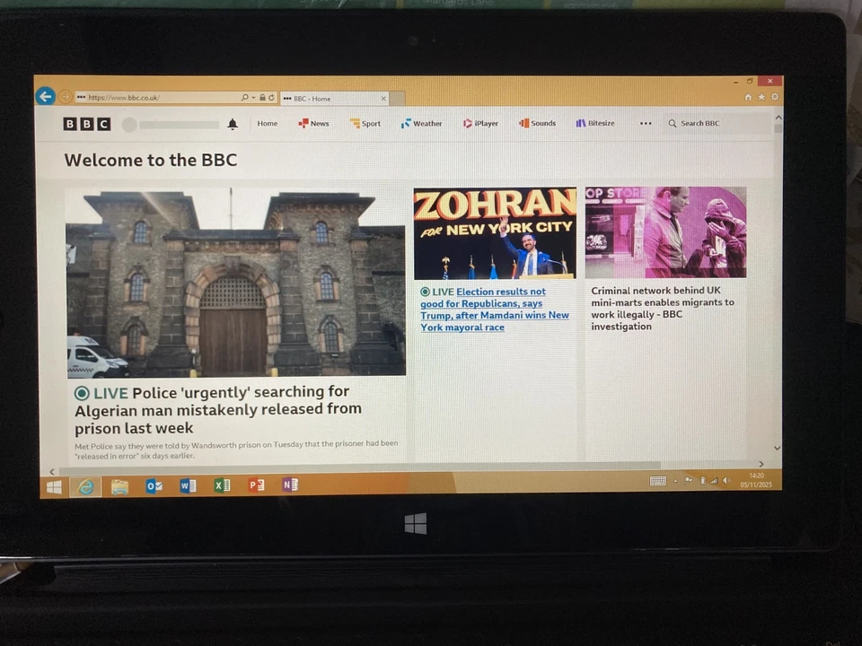
Task: Open notifications via the bell icon
Action: coord(233,123)
